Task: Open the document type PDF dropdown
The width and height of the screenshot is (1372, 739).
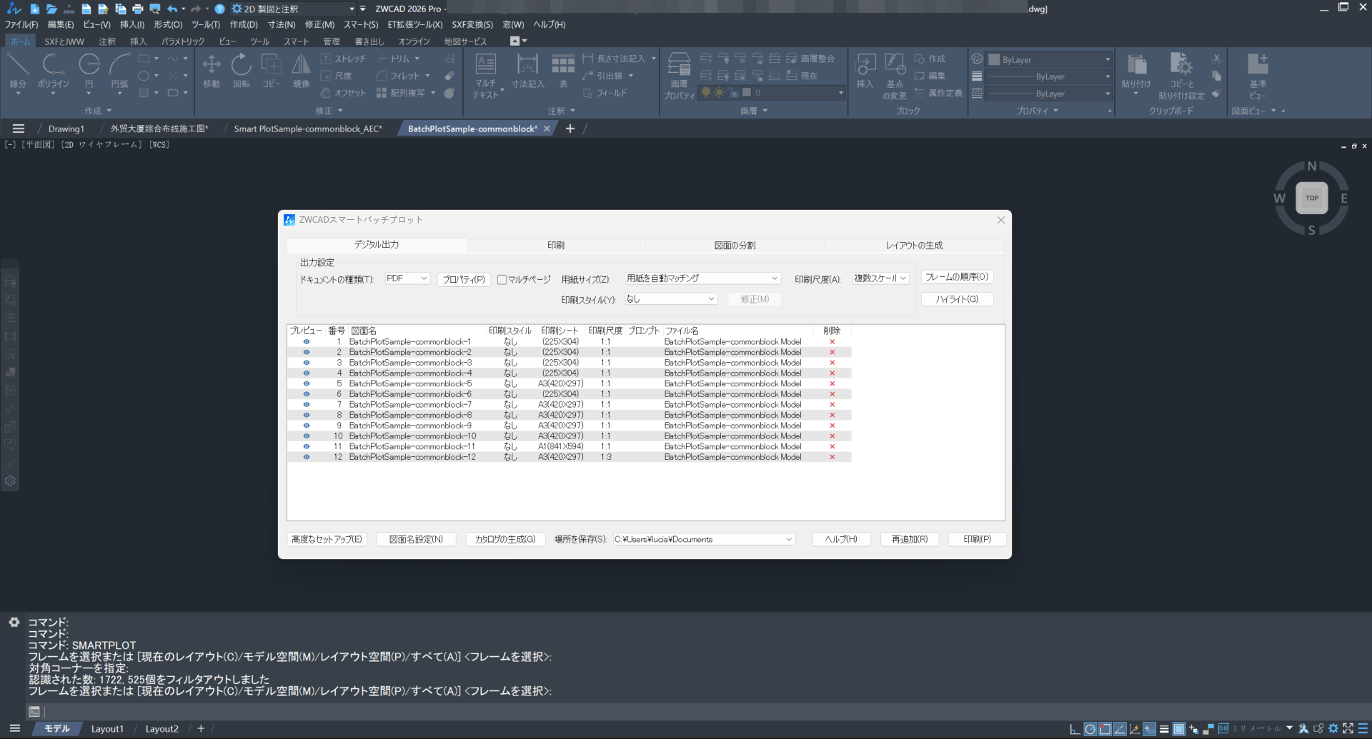Action: (407, 278)
